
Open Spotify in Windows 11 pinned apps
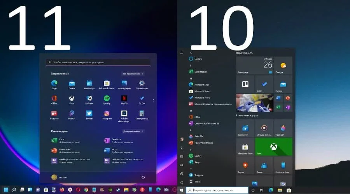pos(107,100)
